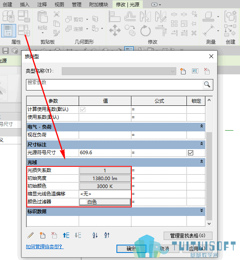The height and width of the screenshot is (260, 240).
Task: Switch to the 管理 ribbon tab
Action: pos(77,4)
